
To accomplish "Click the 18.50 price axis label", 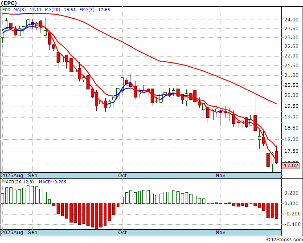I will click(x=291, y=128).
